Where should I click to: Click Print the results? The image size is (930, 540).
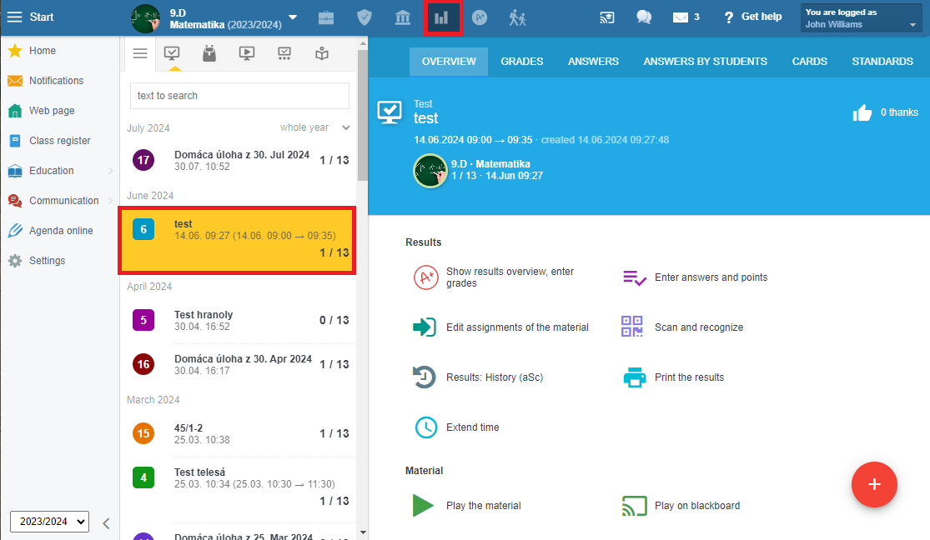tap(674, 377)
